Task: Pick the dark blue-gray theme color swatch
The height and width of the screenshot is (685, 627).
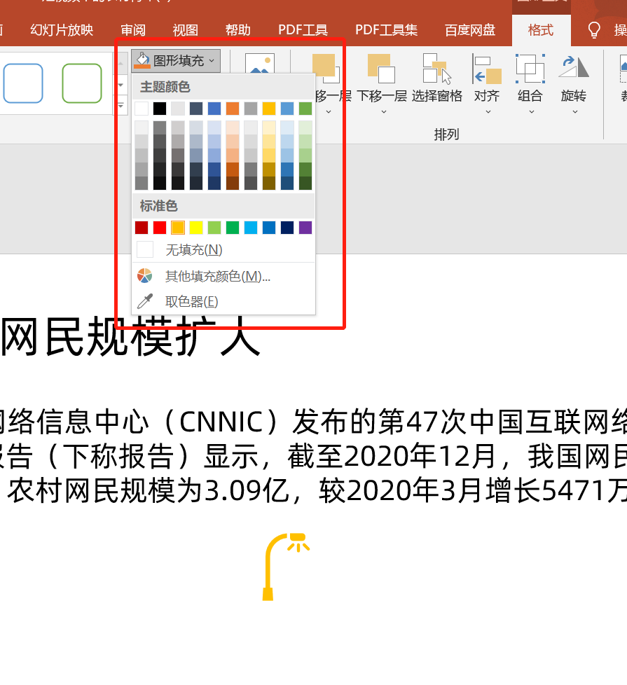Action: tap(196, 109)
